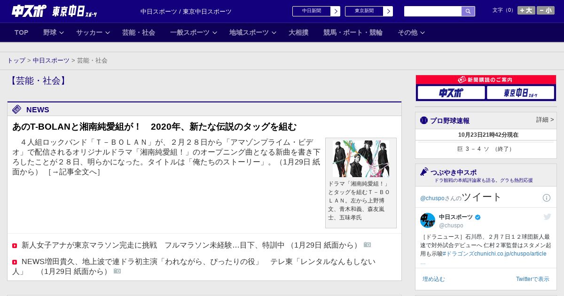
Task: Open #ドラゴンズ hashtag link in tweet
Action: click(x=459, y=254)
